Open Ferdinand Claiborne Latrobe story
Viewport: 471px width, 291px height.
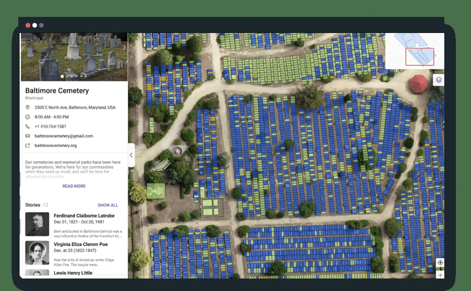pyautogui.click(x=84, y=216)
